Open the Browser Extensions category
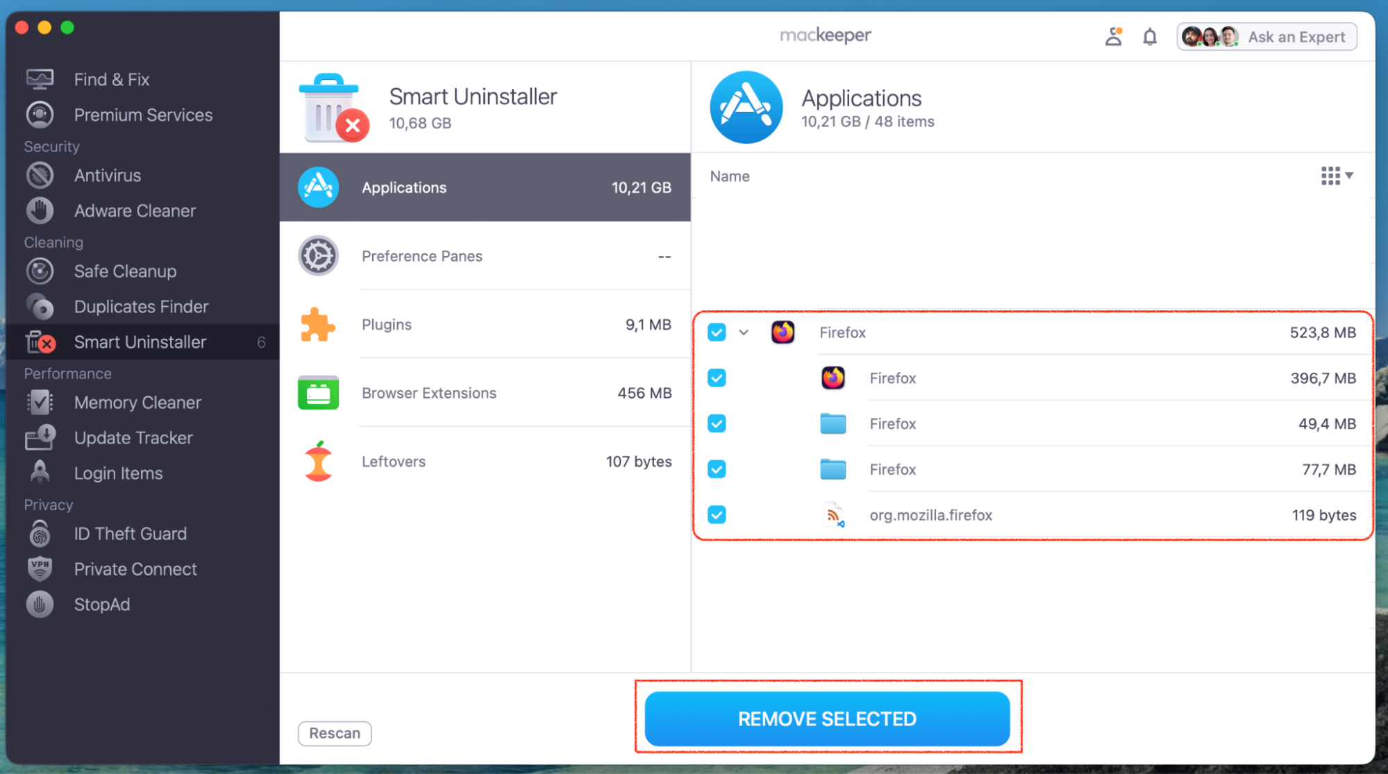This screenshot has width=1388, height=774. pos(429,393)
